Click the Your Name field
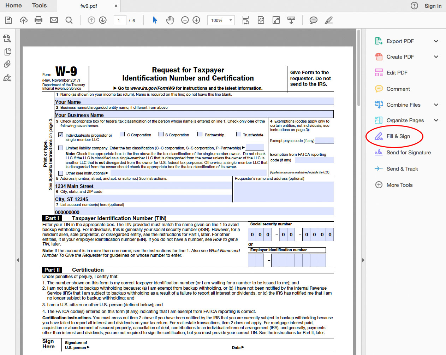 click(x=194, y=101)
